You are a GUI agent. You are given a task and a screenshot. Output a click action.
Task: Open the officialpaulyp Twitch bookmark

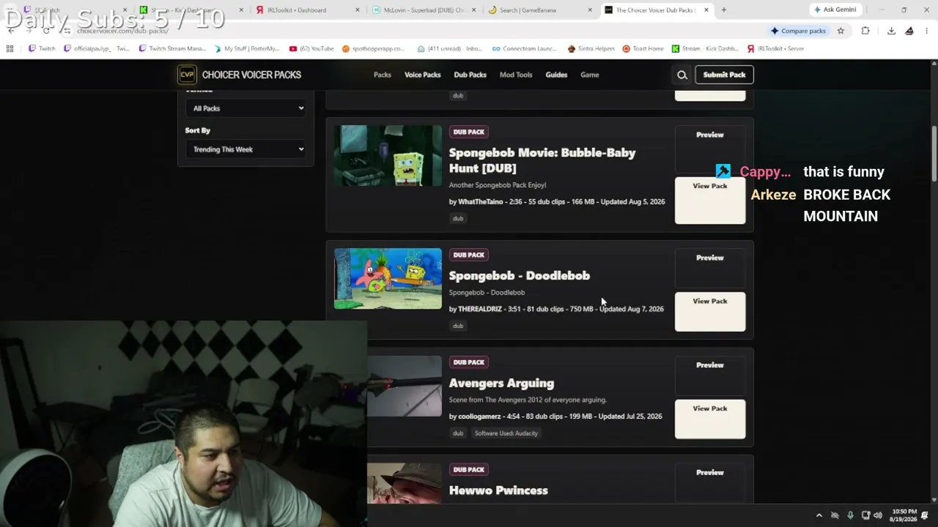tap(96, 48)
